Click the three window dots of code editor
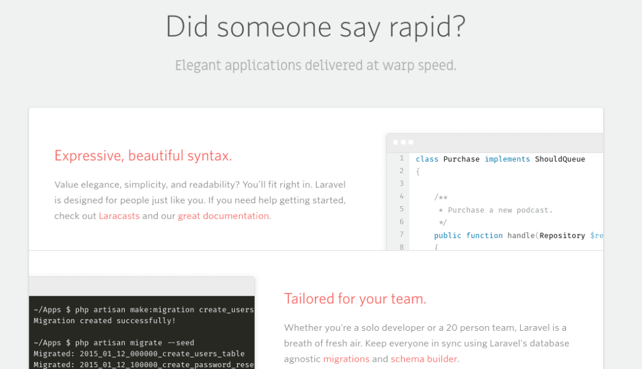Viewport: 642px width, 369px height. click(403, 142)
